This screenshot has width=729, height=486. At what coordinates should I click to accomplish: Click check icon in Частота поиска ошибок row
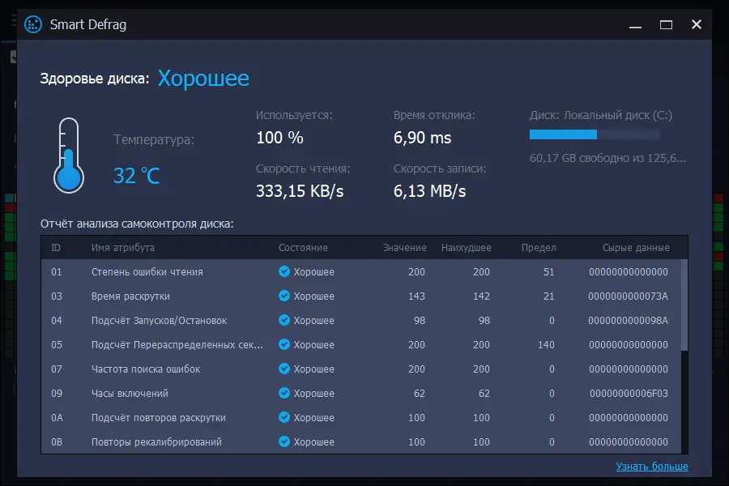[283, 369]
